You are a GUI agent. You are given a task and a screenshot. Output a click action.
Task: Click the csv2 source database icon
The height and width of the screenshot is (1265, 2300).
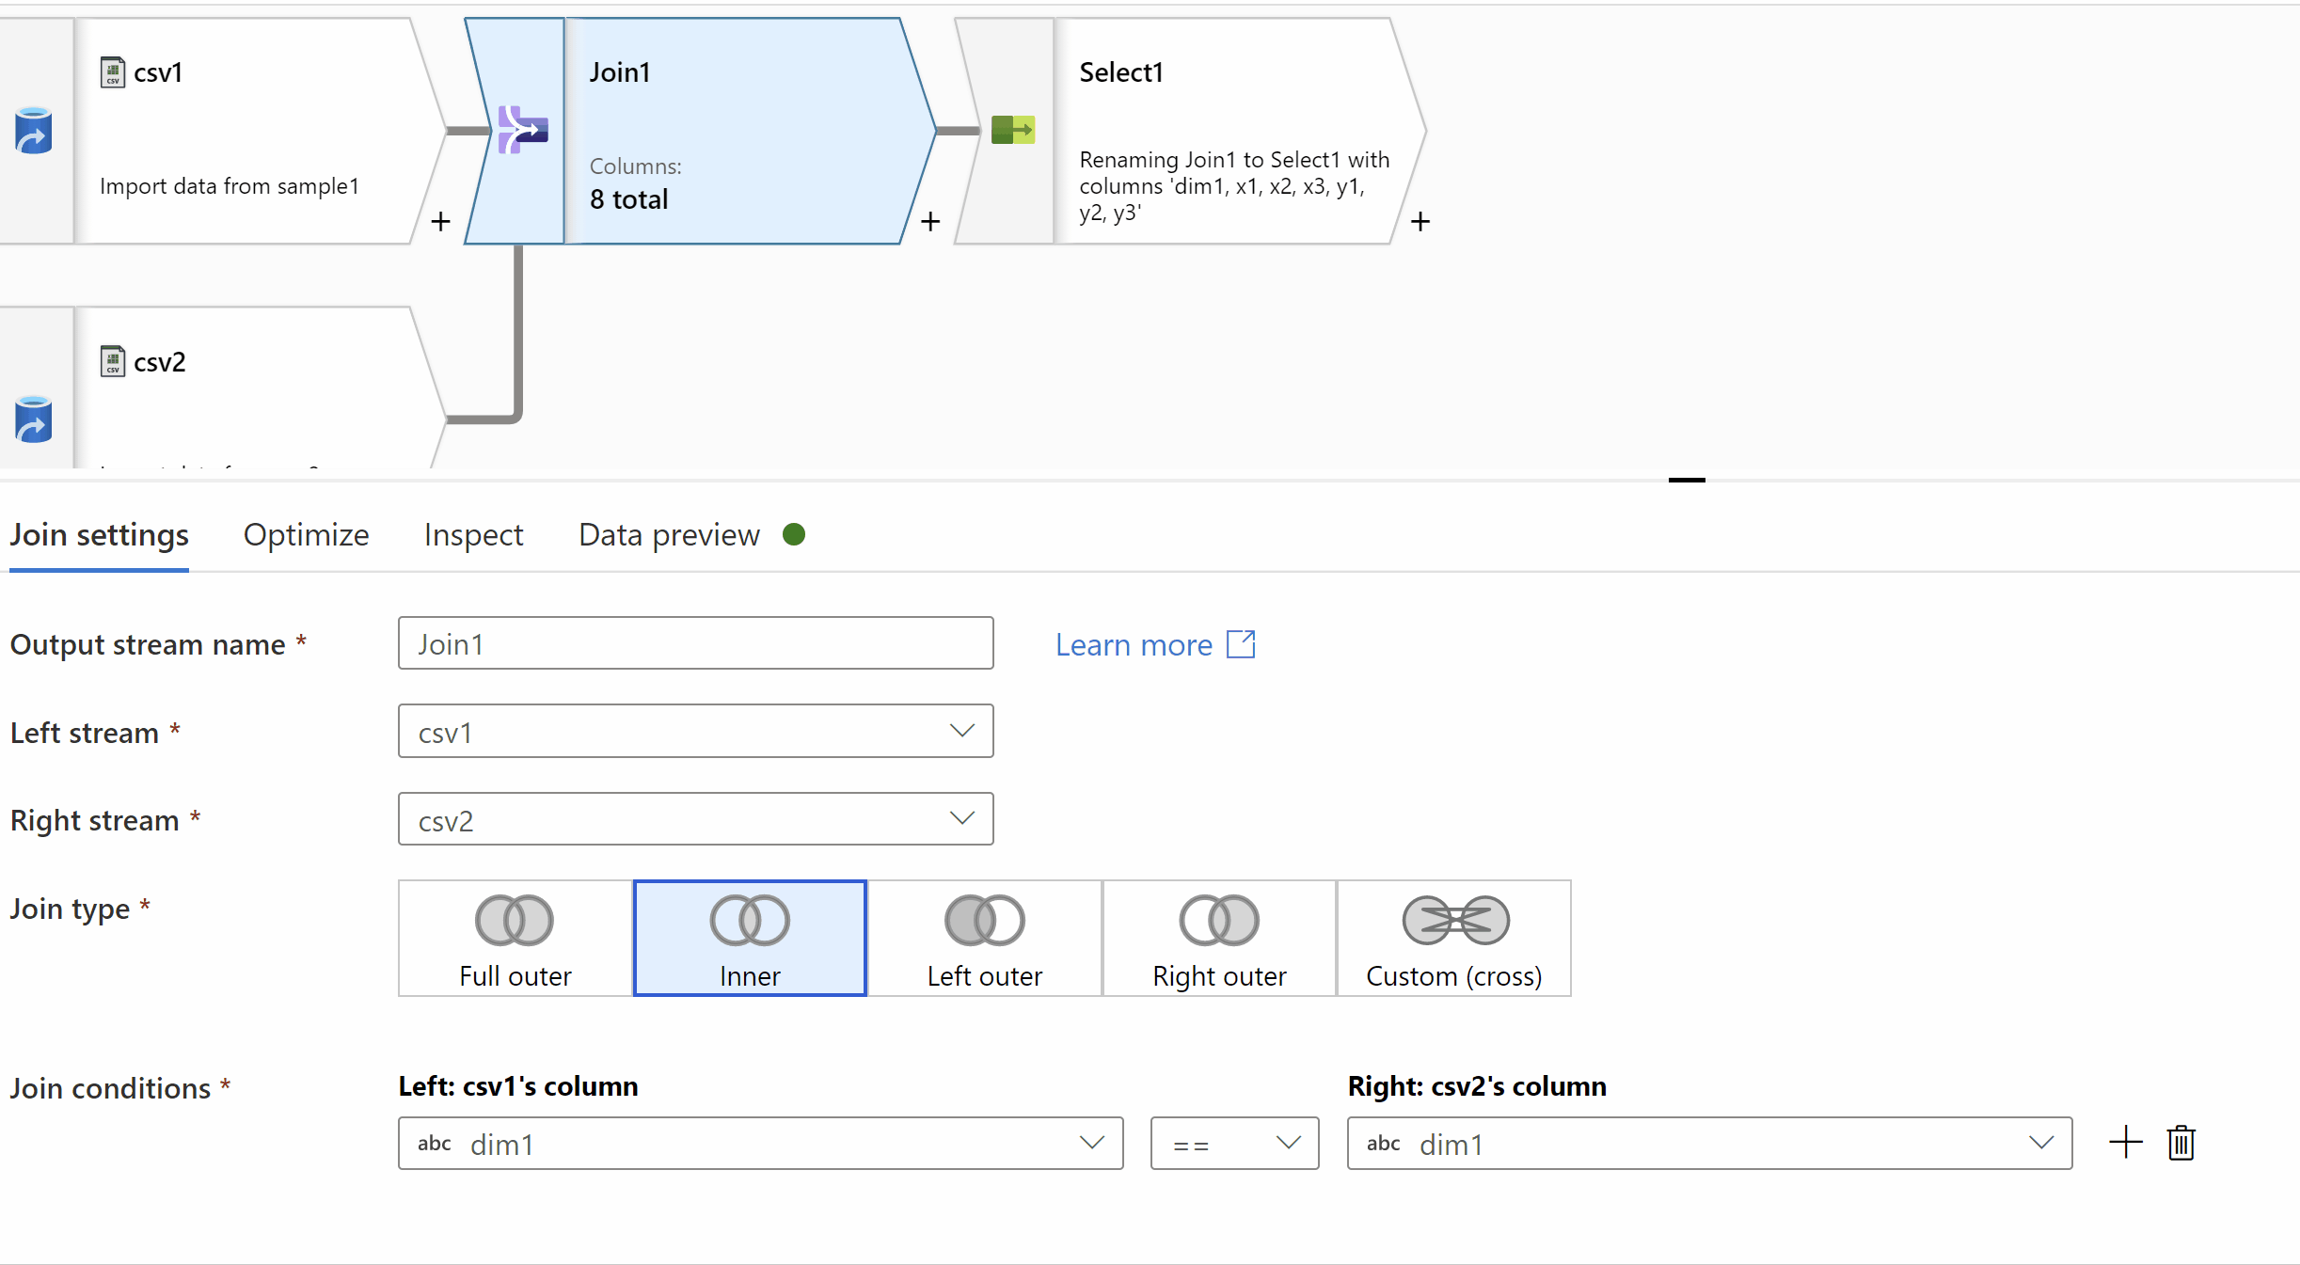34,419
